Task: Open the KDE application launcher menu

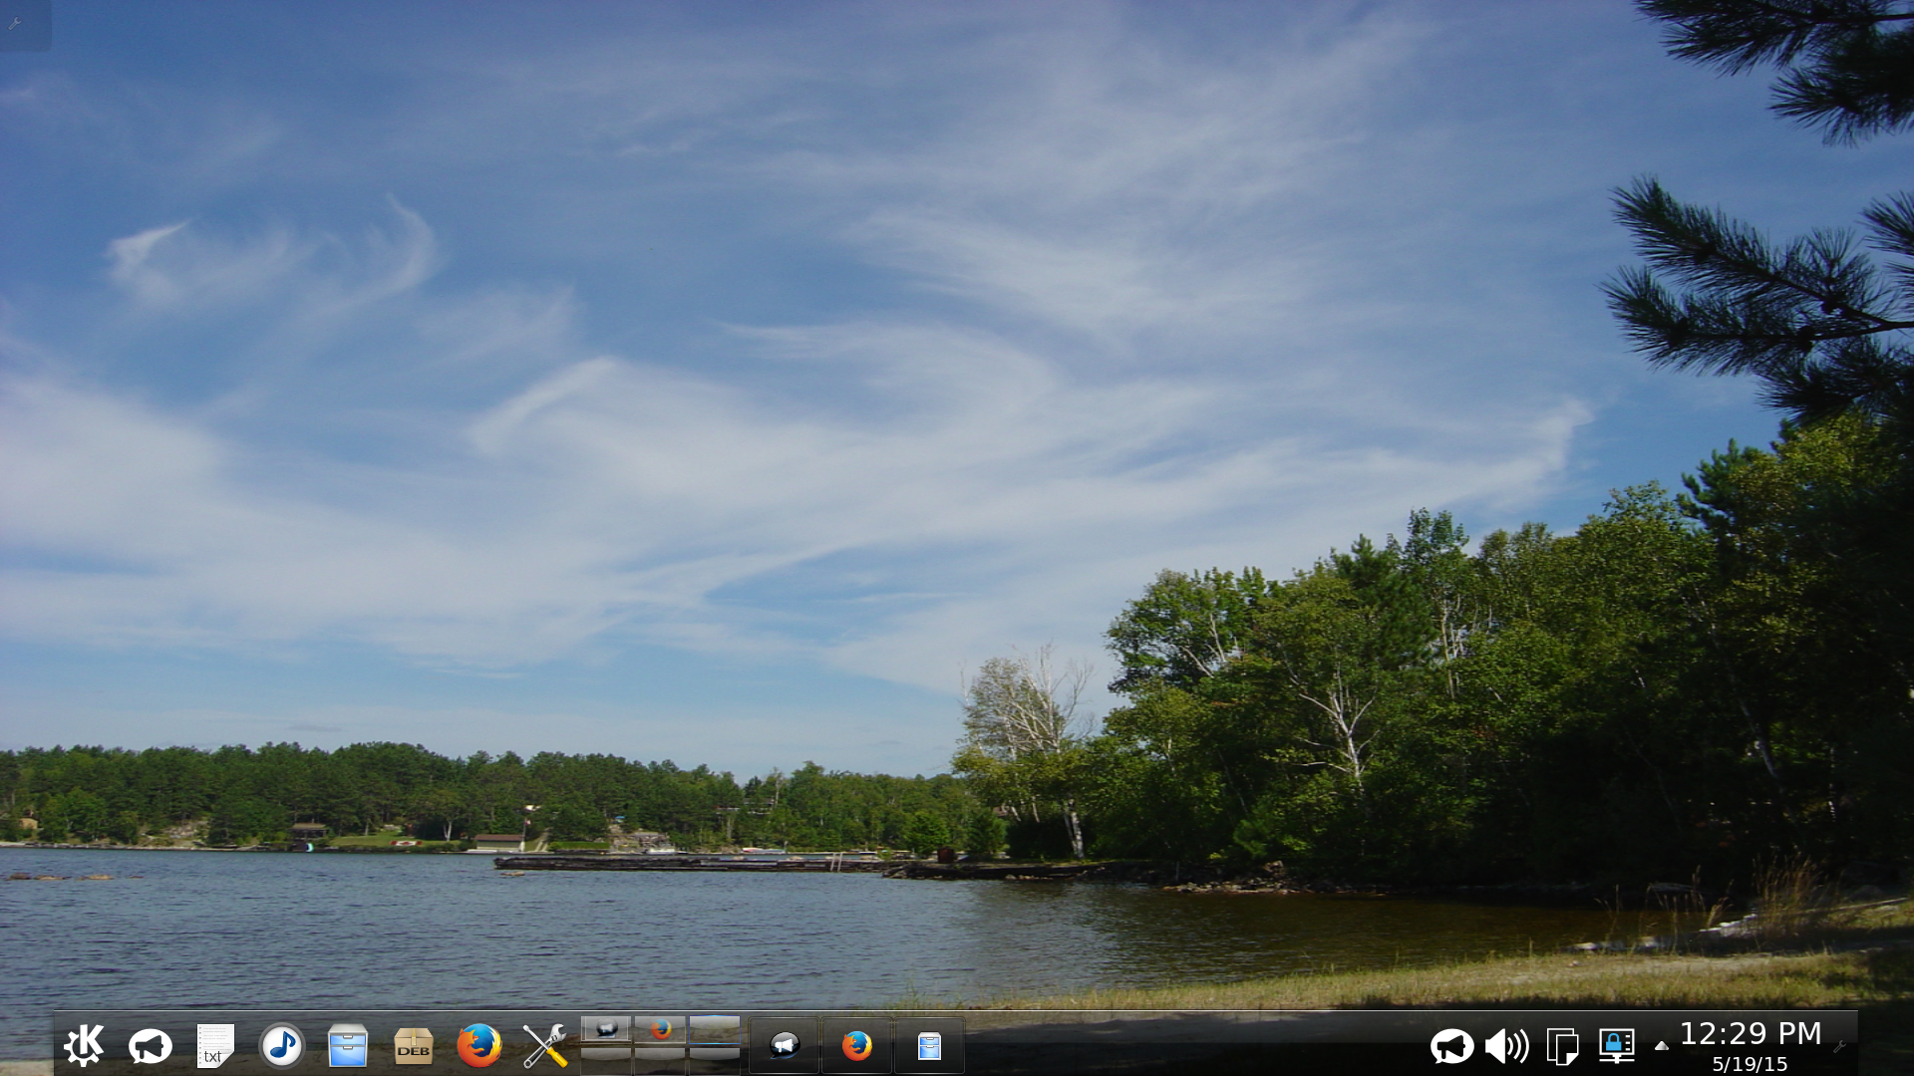Action: click(x=84, y=1045)
